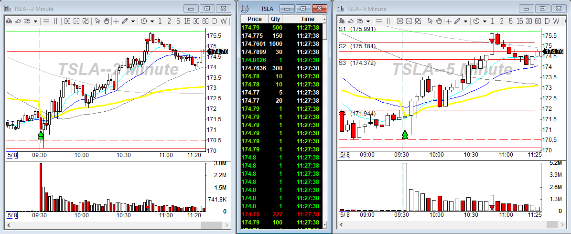Choose 1 minute interval in 5 Minute chart window
Image resolution: width=571 pixels, height=234 pixels.
point(492,21)
